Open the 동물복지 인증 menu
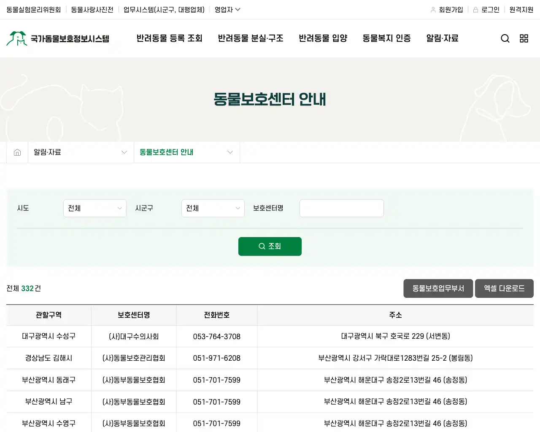 387,38
